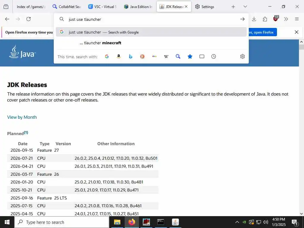The image size is (304, 228).
Task: Search with blue magnifier engine icon
Action: click(x=178, y=56)
